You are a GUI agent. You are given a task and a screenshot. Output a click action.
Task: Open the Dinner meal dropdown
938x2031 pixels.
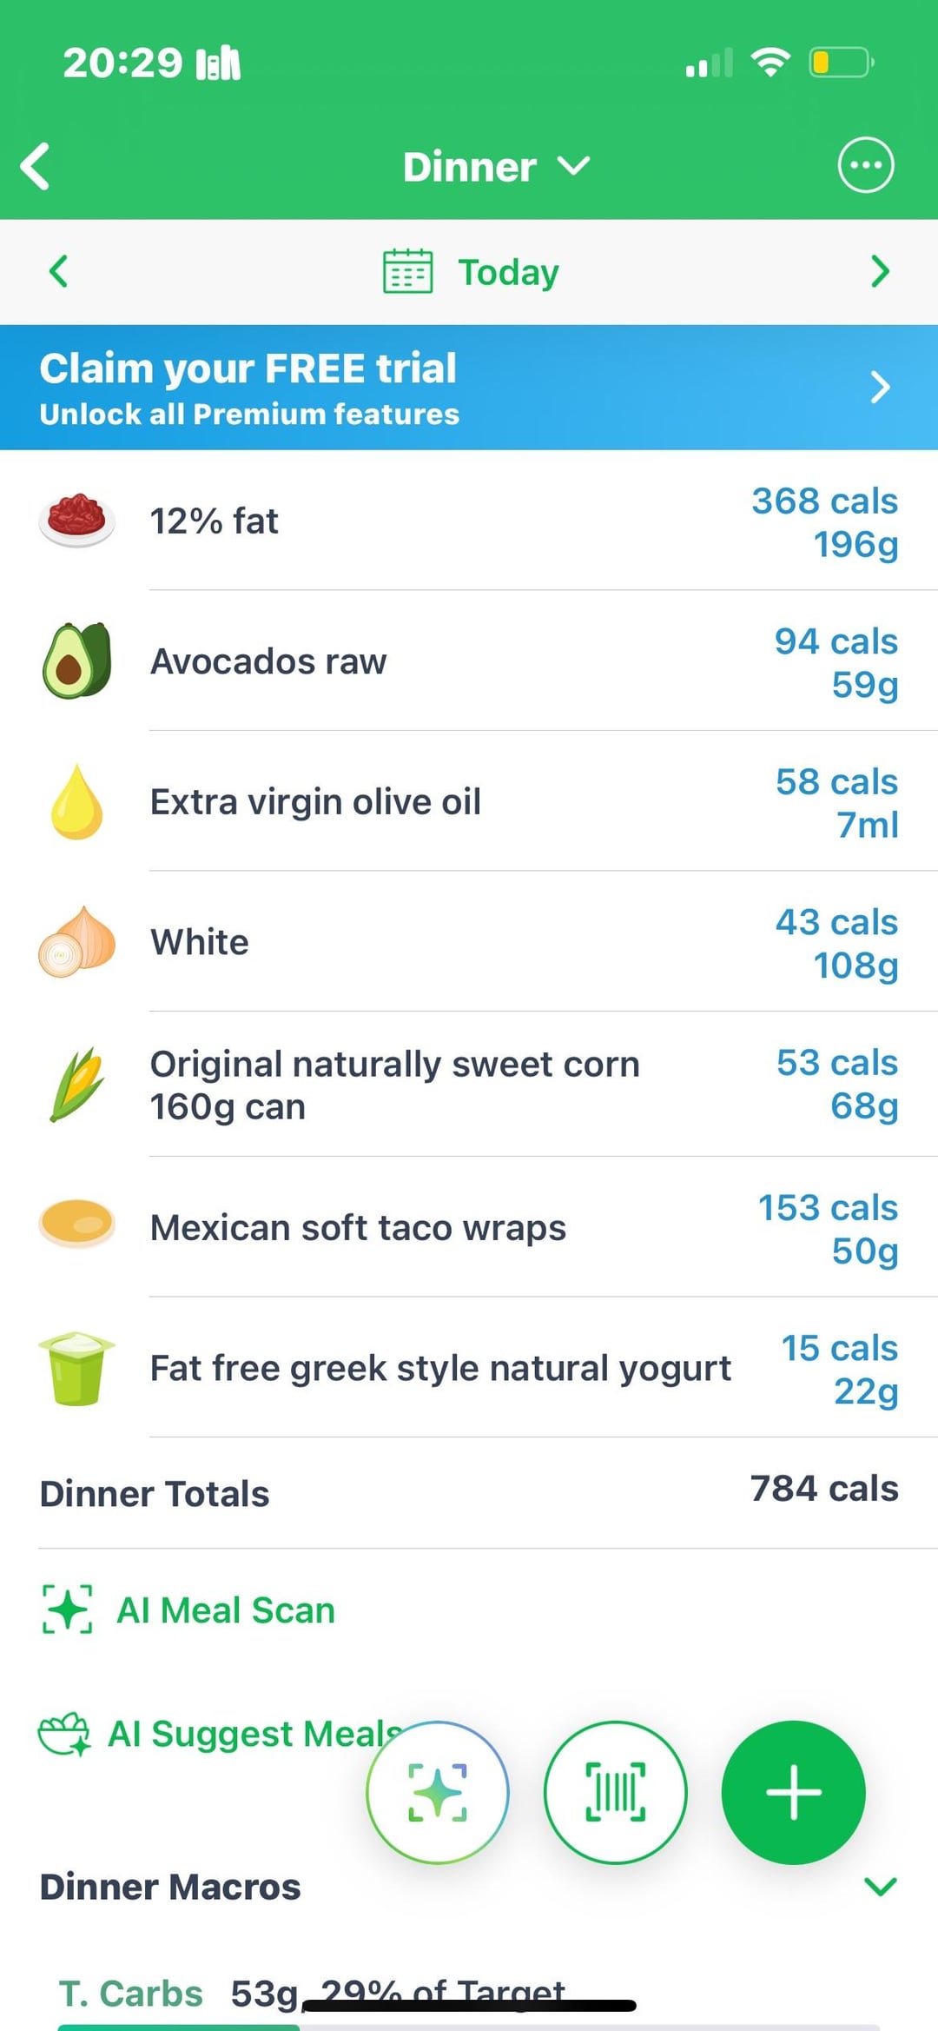[495, 167]
